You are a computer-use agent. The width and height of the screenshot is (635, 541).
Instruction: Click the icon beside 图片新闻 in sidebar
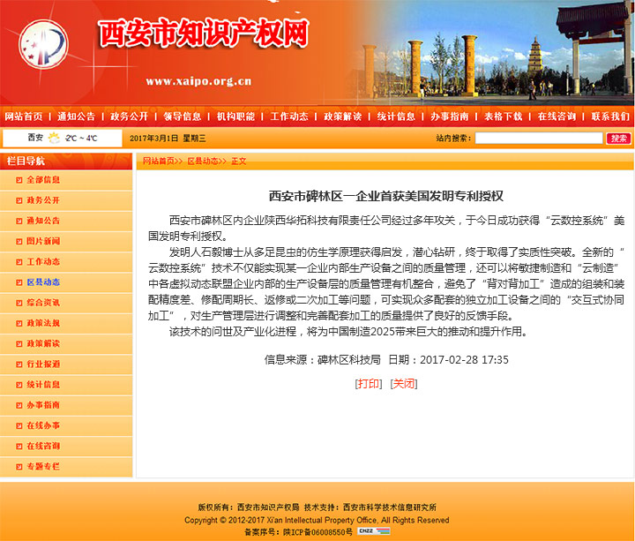point(18,241)
